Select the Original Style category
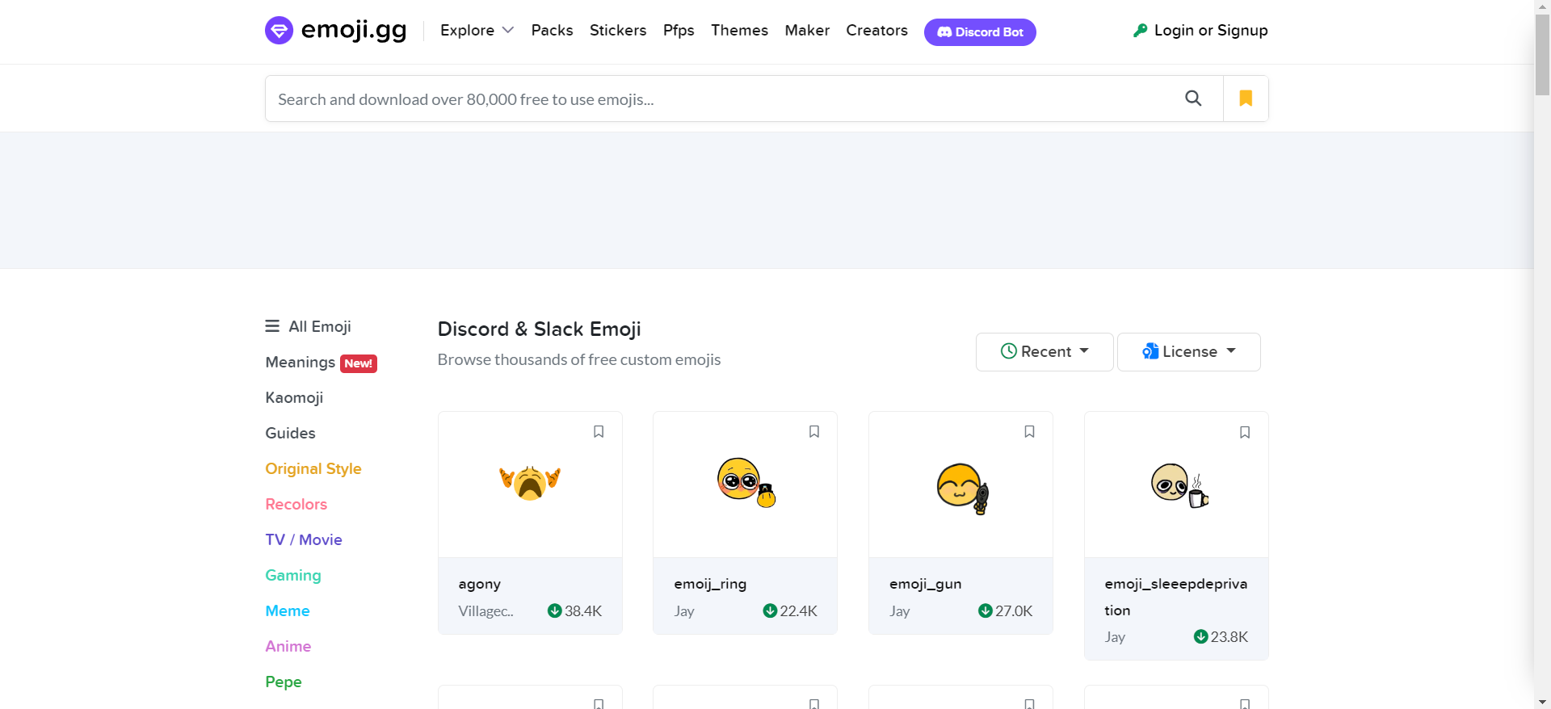The width and height of the screenshot is (1551, 709). [313, 469]
